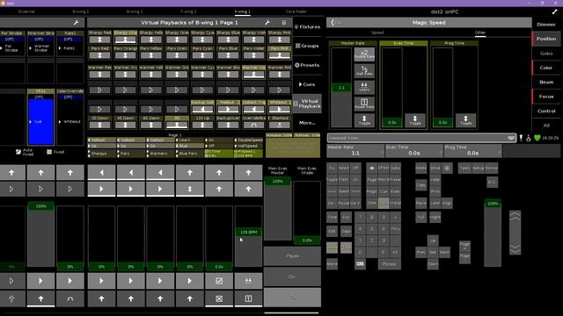The image size is (563, 316).
Task: Click the double-arrow learn executor button
Action: [x=248, y=281]
